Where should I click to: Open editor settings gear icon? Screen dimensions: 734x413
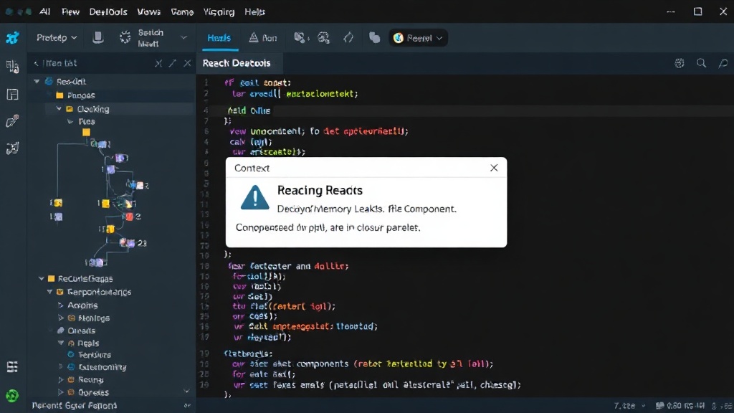coord(680,63)
